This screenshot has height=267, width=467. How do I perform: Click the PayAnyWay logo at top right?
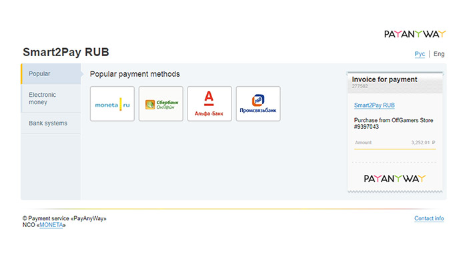pyautogui.click(x=415, y=34)
